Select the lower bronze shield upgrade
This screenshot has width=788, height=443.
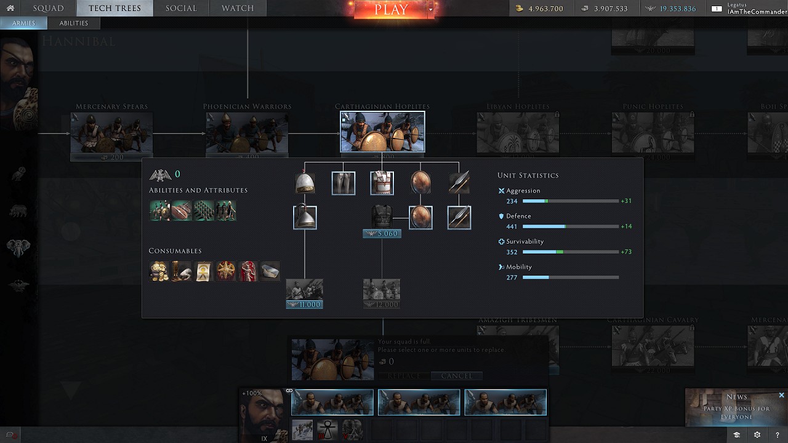click(420, 218)
